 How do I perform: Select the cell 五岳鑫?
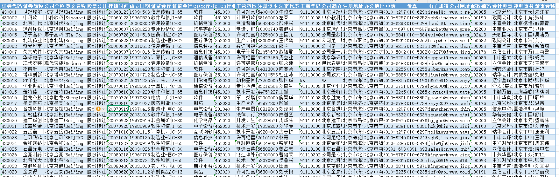pyautogui.click(x=33, y=132)
